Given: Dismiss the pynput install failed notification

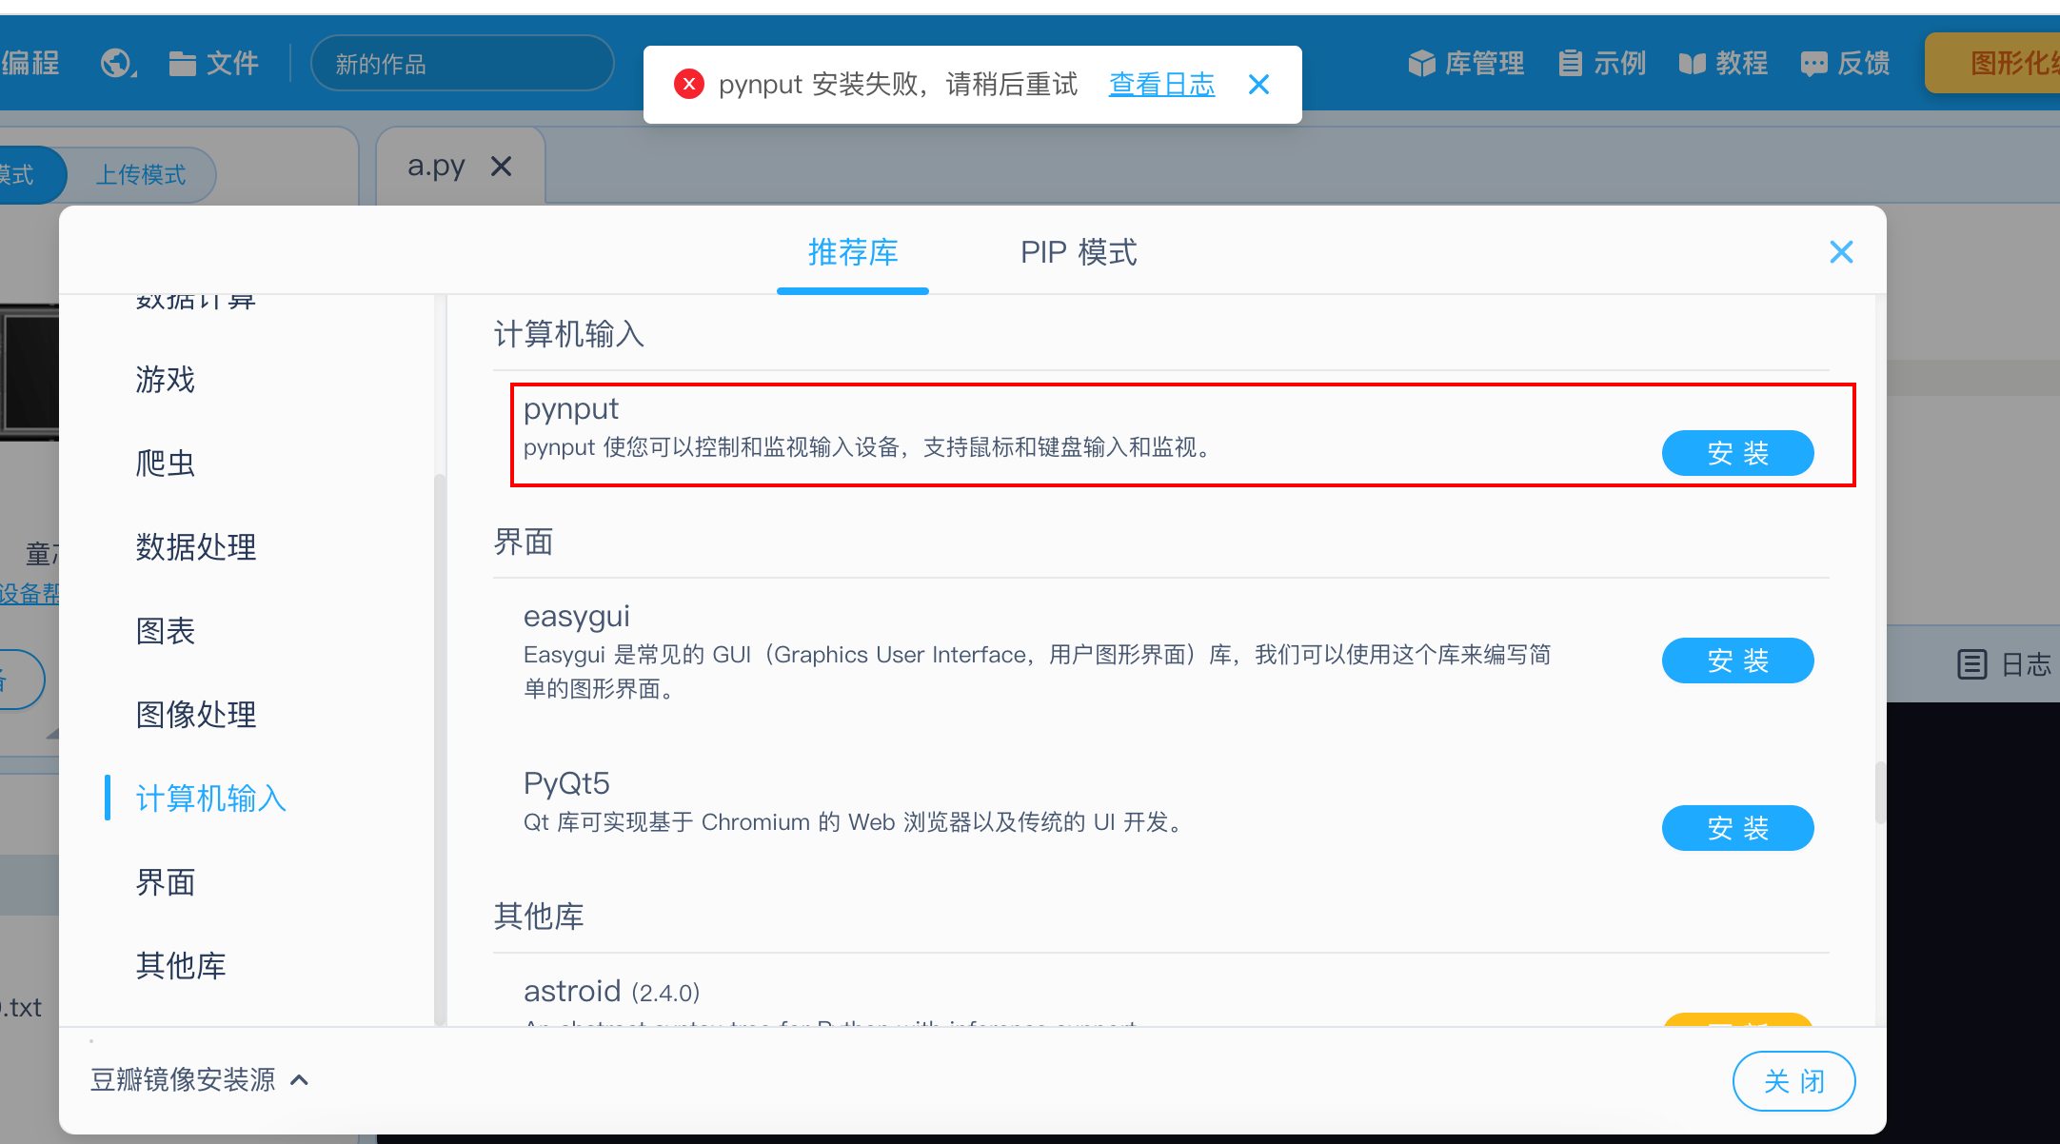Looking at the screenshot, I should click(1258, 85).
